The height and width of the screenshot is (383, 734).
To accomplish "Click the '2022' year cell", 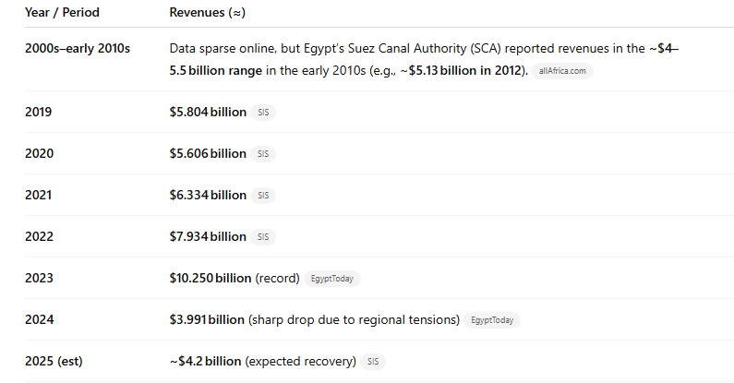I will pyautogui.click(x=40, y=236).
